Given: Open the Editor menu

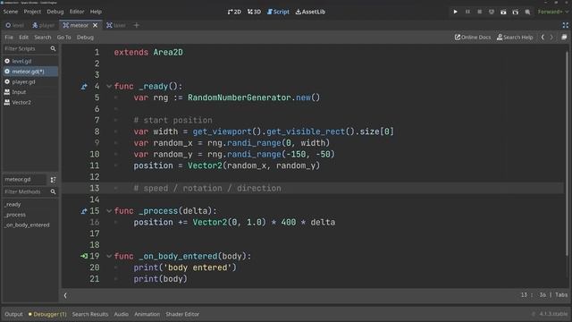Looking at the screenshot, I should [x=77, y=12].
